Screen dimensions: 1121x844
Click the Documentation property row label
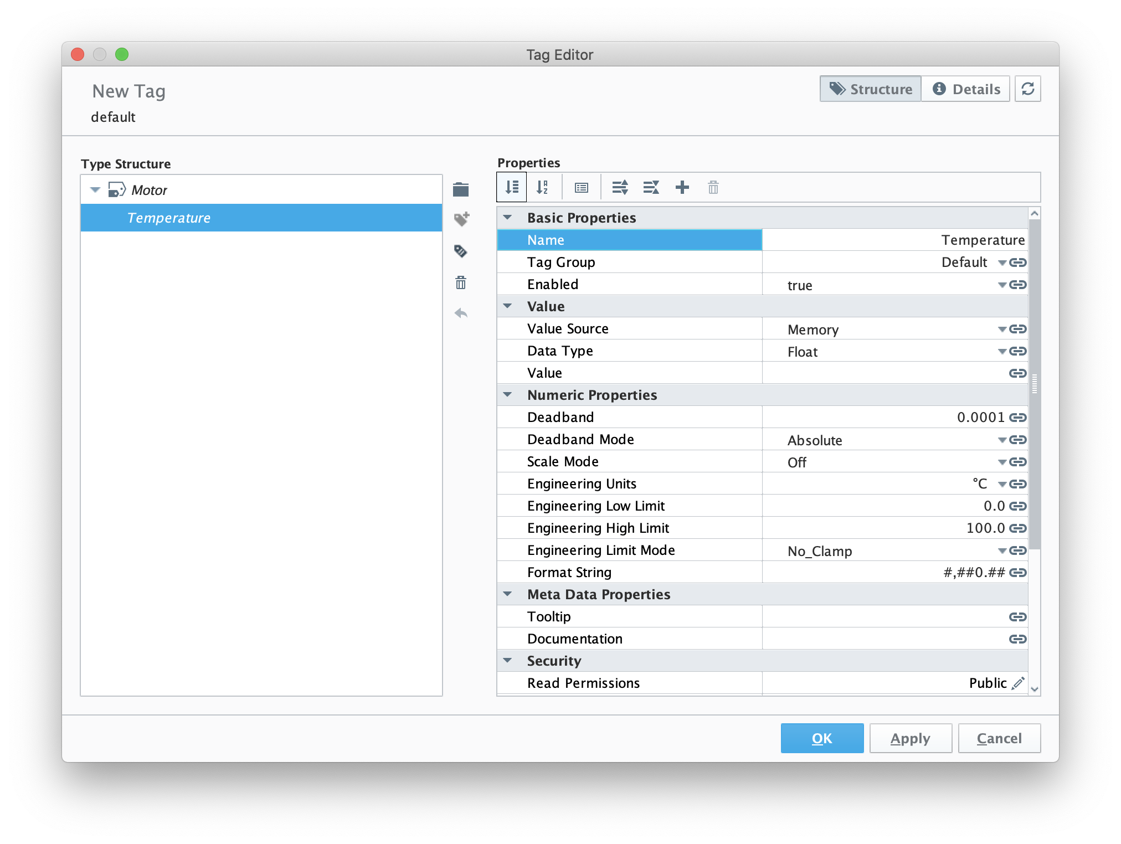pyautogui.click(x=575, y=639)
